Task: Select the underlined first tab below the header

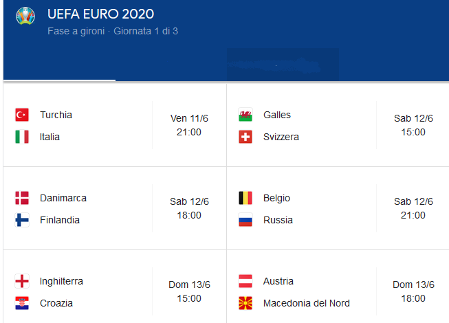Action: tap(59, 74)
